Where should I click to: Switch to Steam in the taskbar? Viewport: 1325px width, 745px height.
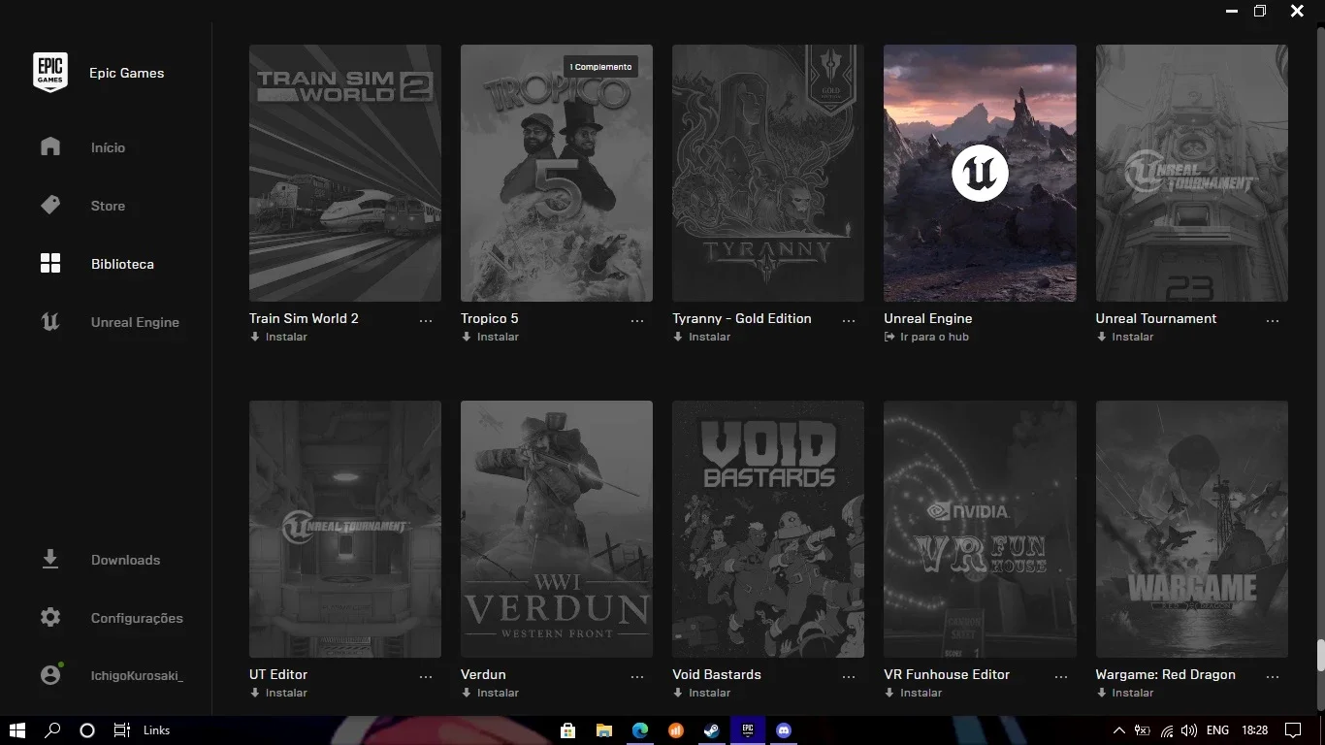pos(712,730)
